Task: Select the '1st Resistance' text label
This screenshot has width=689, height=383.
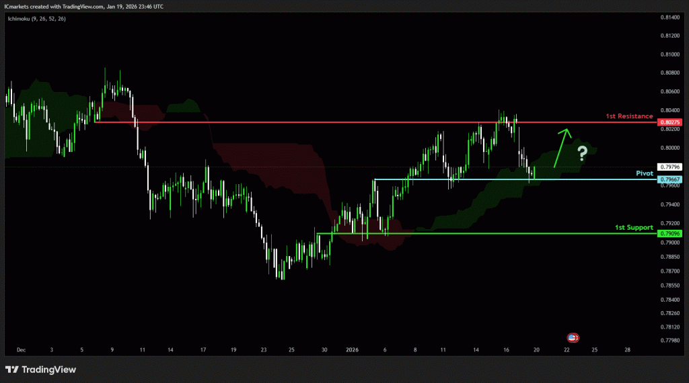Action: [630, 116]
